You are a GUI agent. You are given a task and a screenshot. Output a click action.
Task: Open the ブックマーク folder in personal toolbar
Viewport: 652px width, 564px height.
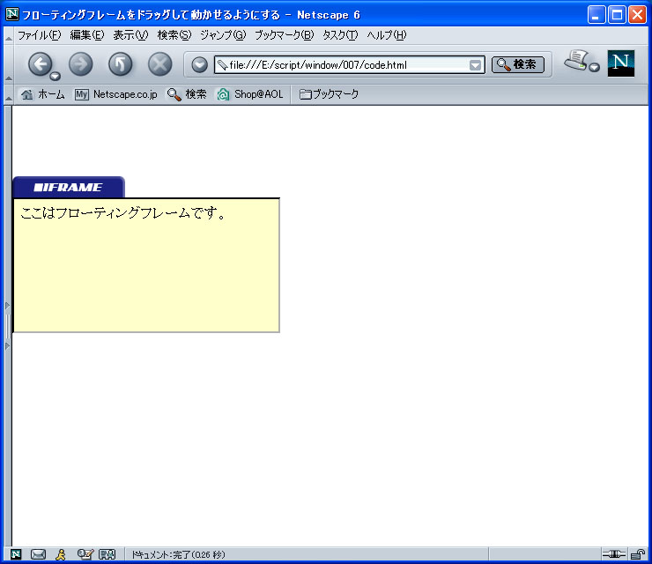[x=329, y=94]
